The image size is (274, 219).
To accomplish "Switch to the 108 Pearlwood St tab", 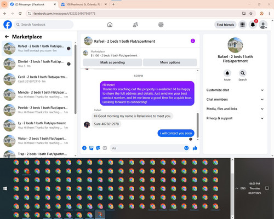I will [83, 4].
